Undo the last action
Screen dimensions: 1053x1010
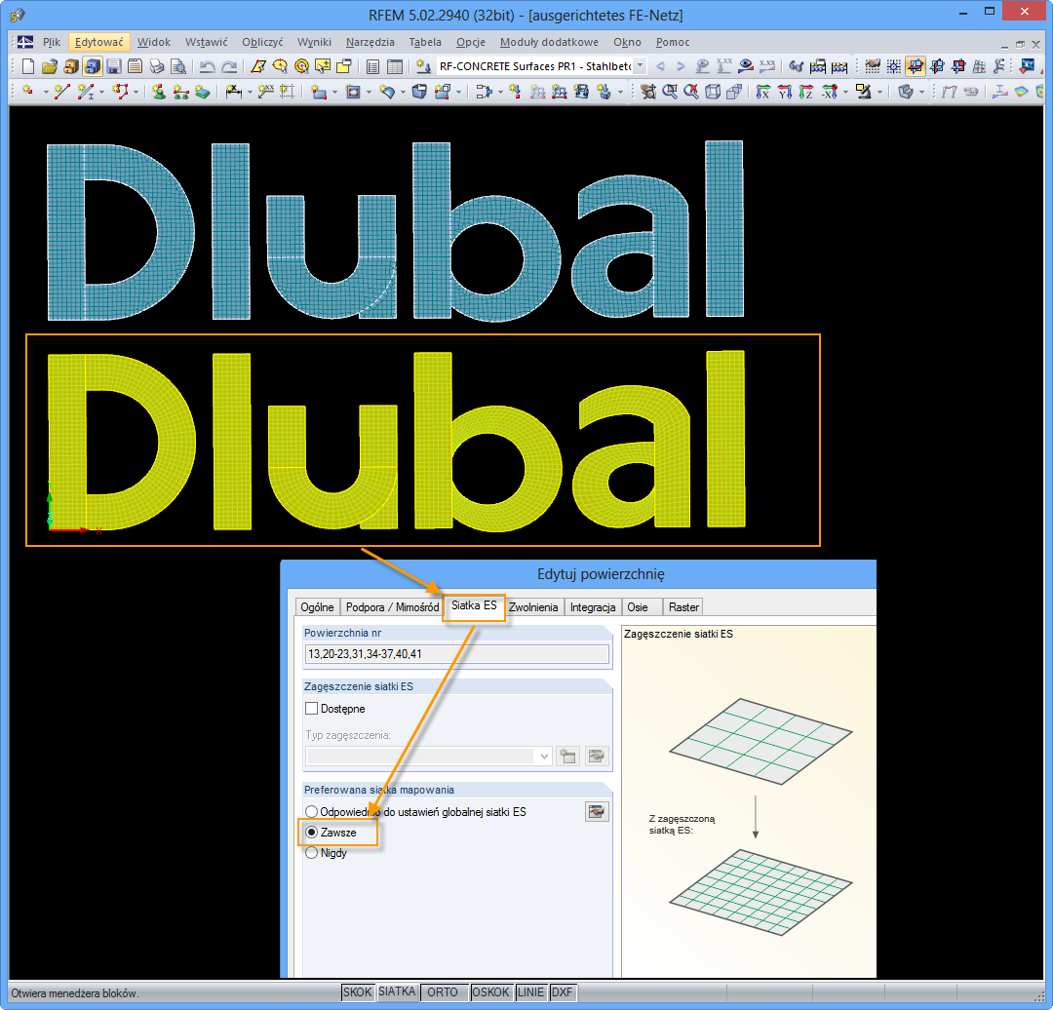coord(208,66)
